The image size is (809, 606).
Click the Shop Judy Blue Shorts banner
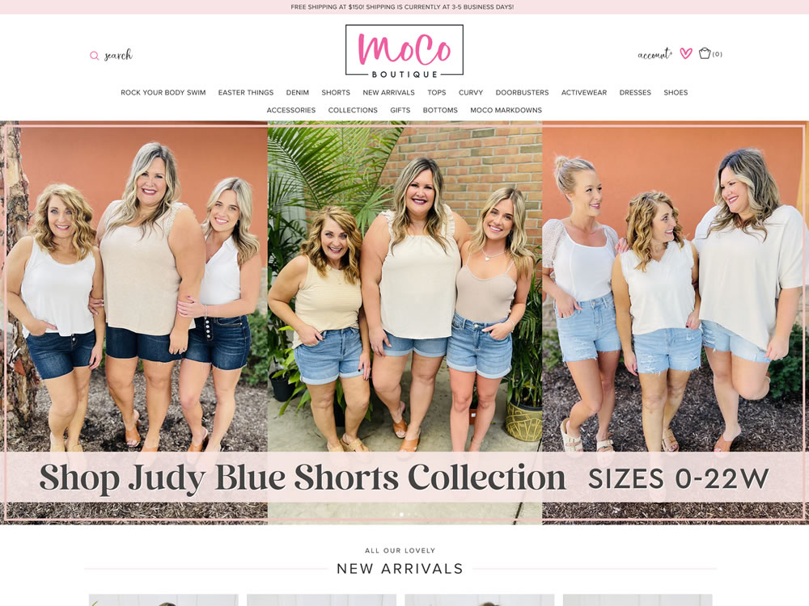pos(404,322)
